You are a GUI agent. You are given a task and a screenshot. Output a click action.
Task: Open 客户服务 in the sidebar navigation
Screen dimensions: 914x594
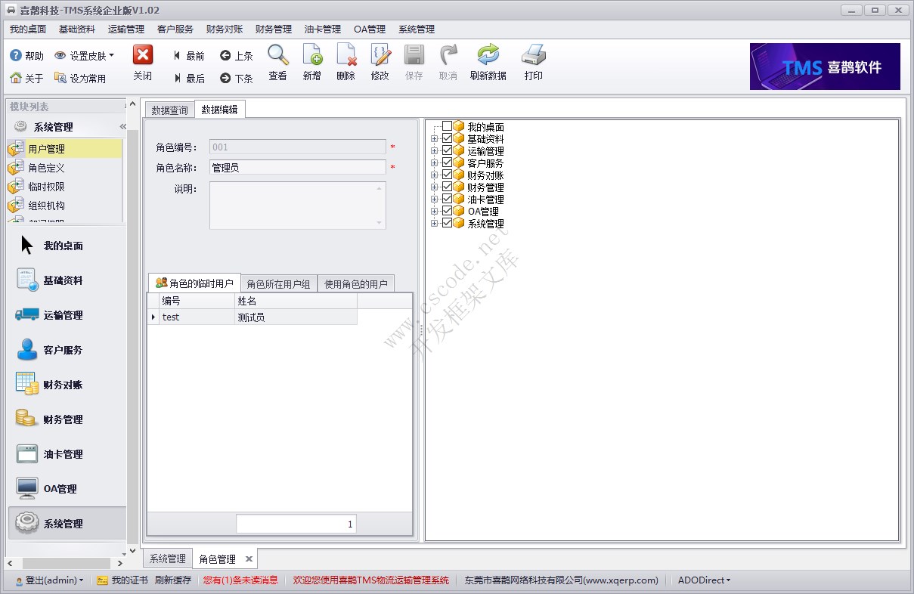67,350
